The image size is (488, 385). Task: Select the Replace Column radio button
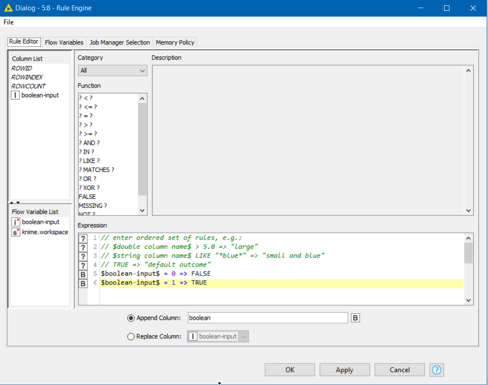(131, 337)
